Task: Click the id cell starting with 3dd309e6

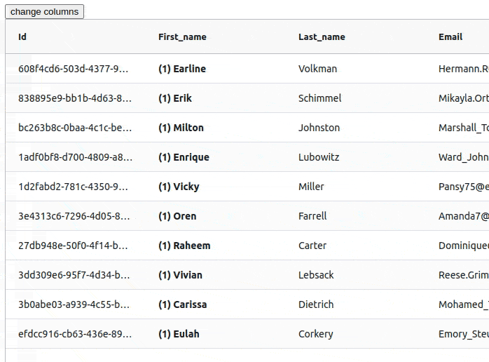Action: (x=76, y=275)
